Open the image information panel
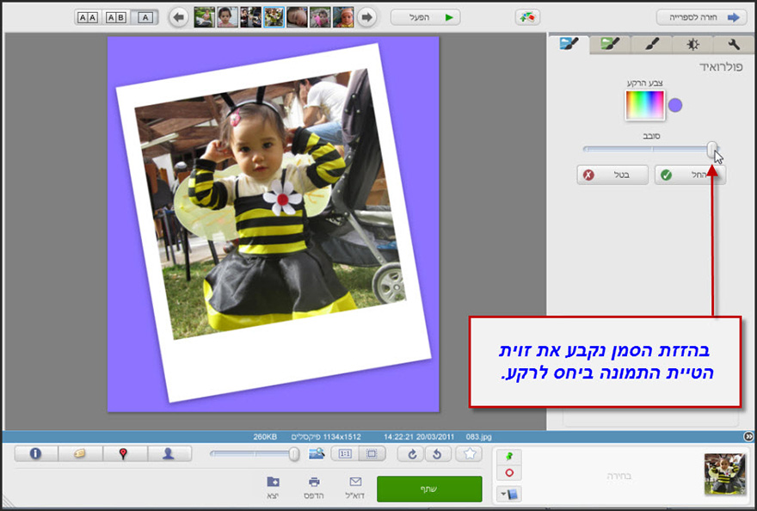The image size is (757, 511). pos(35,453)
